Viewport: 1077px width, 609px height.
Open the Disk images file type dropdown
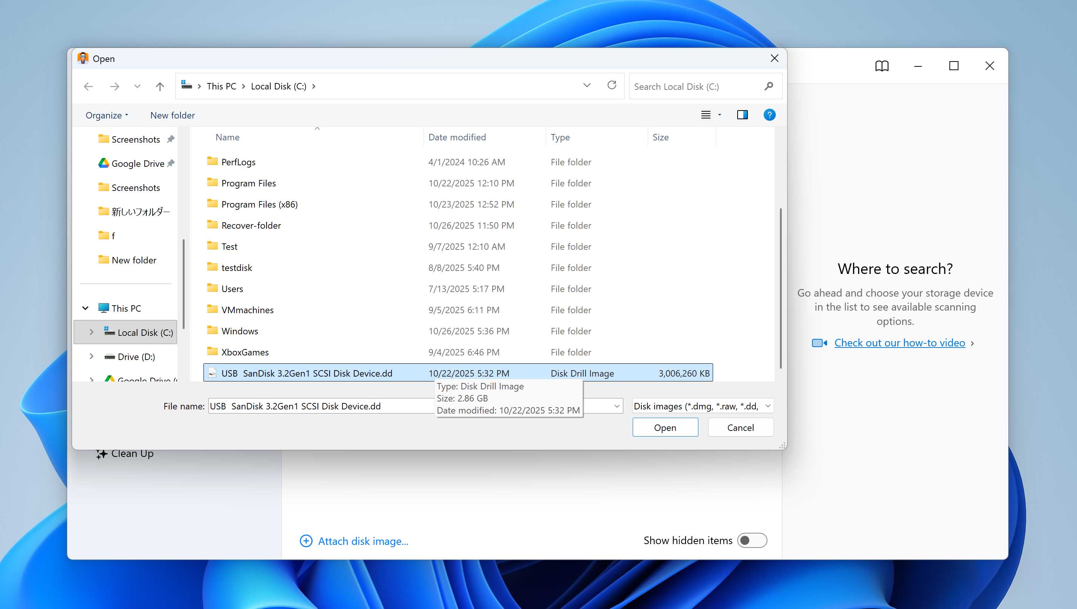[x=768, y=406]
